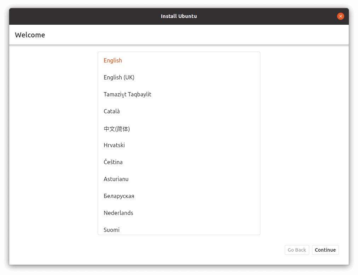Click the Welcome page heading

click(x=30, y=35)
